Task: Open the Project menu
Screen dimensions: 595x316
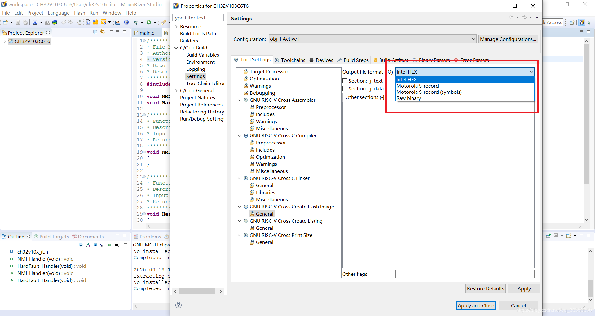Action: click(x=35, y=13)
